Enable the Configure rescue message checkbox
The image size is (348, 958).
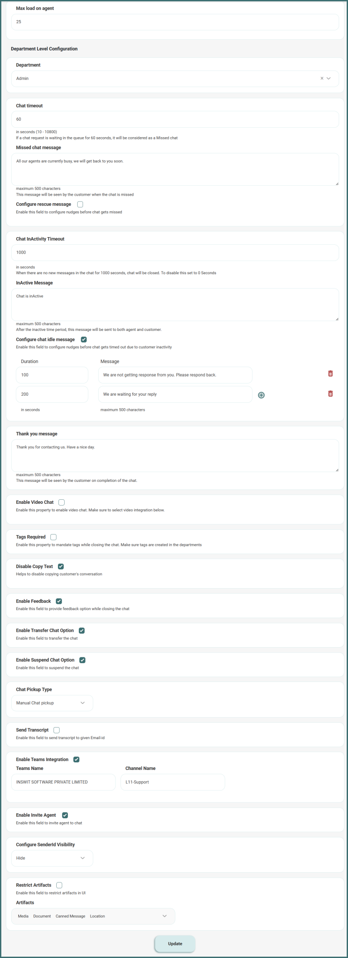(80, 205)
